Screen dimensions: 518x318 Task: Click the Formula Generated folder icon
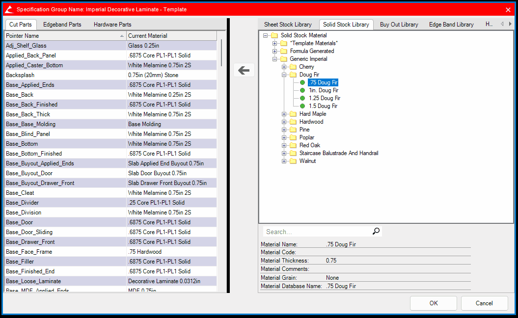click(x=284, y=51)
